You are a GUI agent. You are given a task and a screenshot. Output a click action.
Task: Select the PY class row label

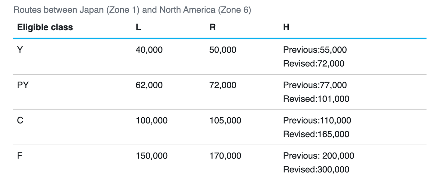(23, 85)
